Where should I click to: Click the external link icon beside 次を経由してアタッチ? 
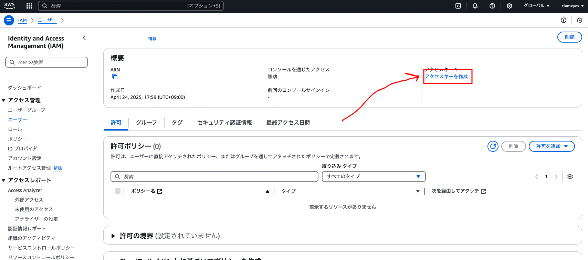(x=483, y=191)
